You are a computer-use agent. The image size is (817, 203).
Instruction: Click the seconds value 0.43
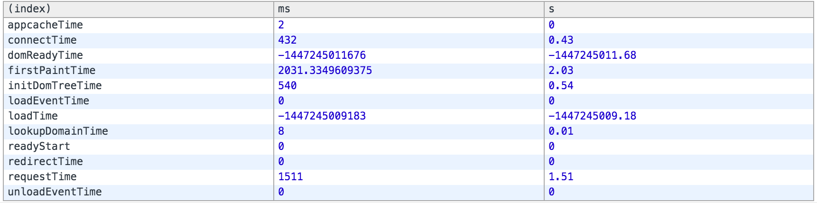(x=561, y=40)
